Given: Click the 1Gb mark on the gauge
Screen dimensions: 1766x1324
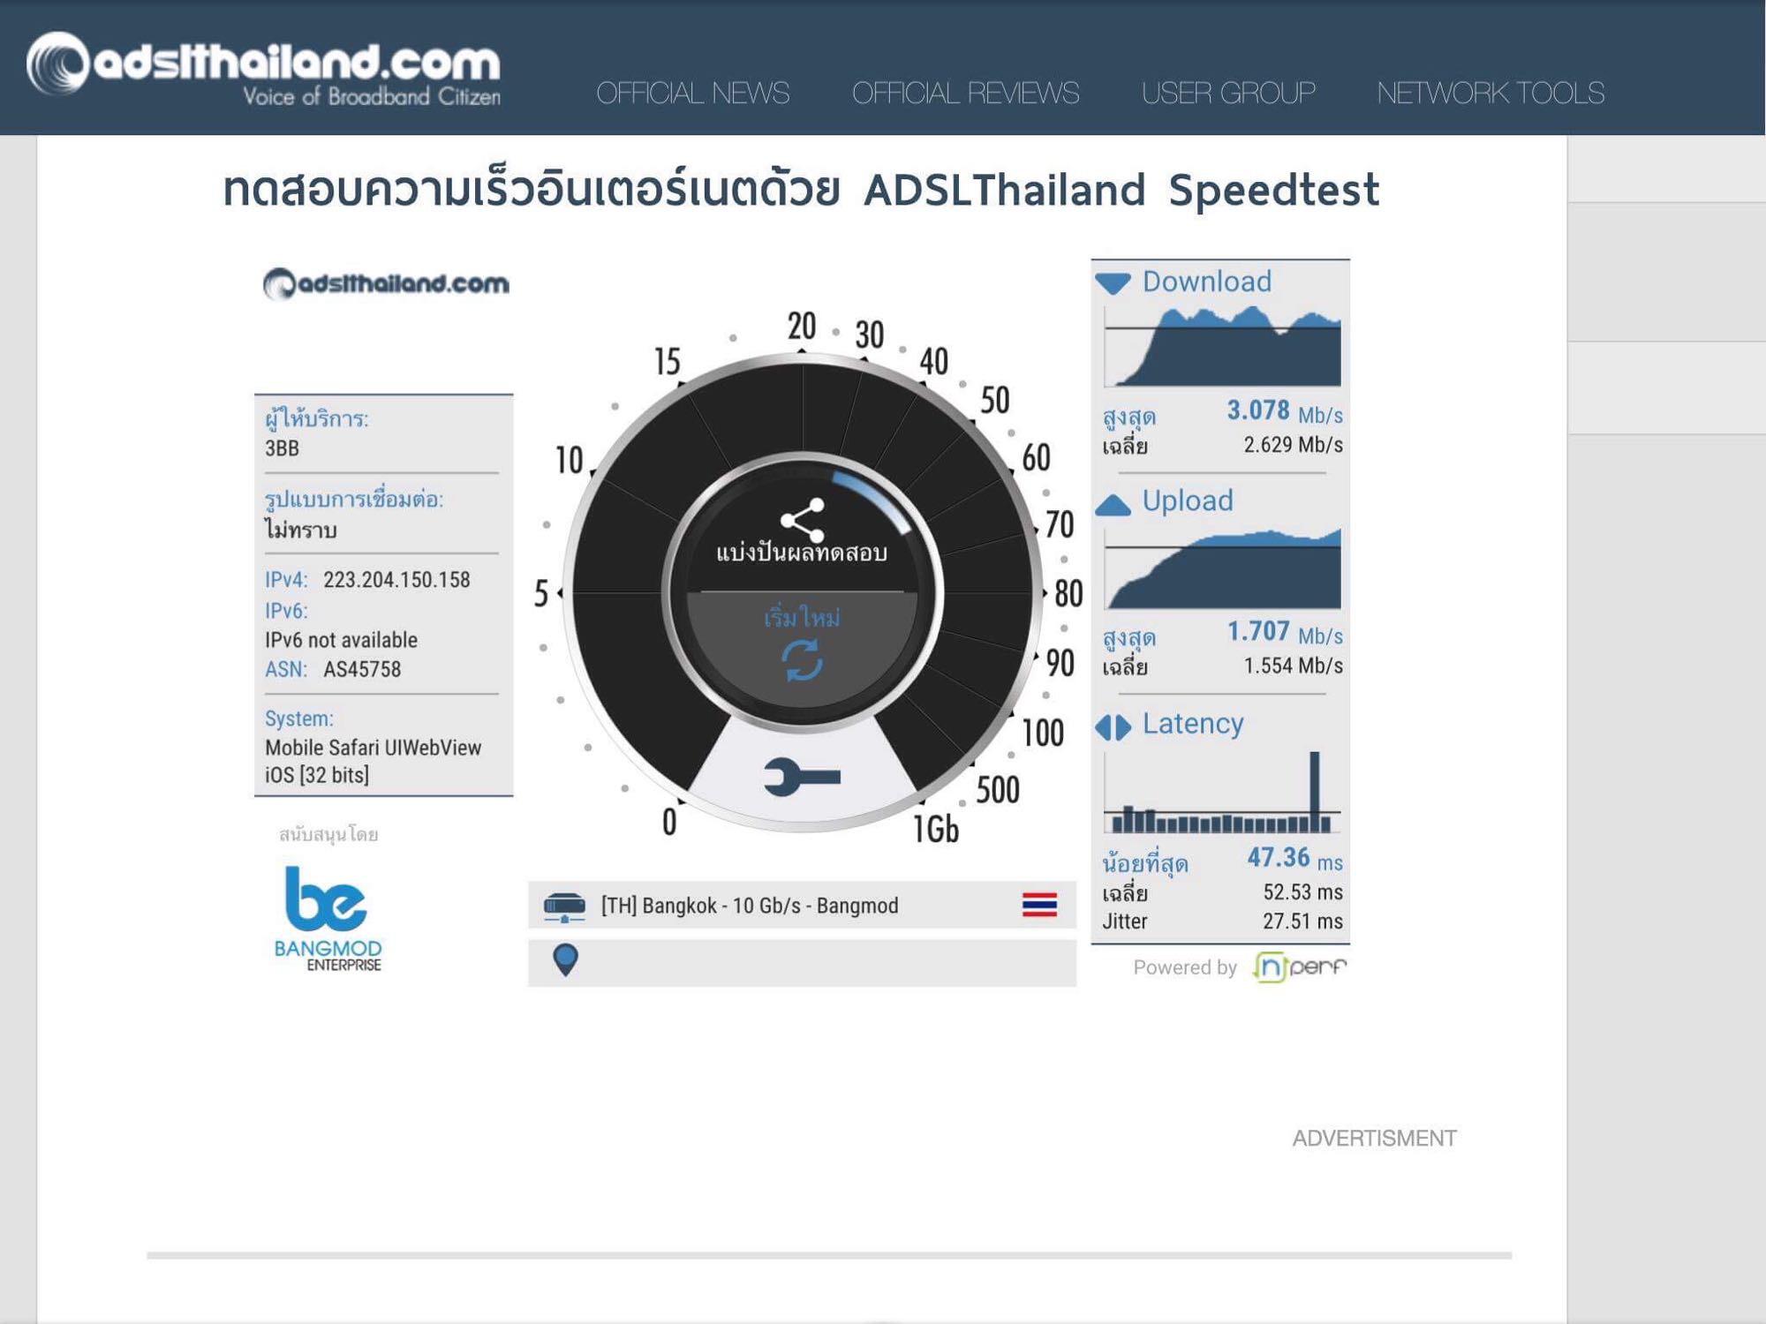Looking at the screenshot, I should click(936, 829).
